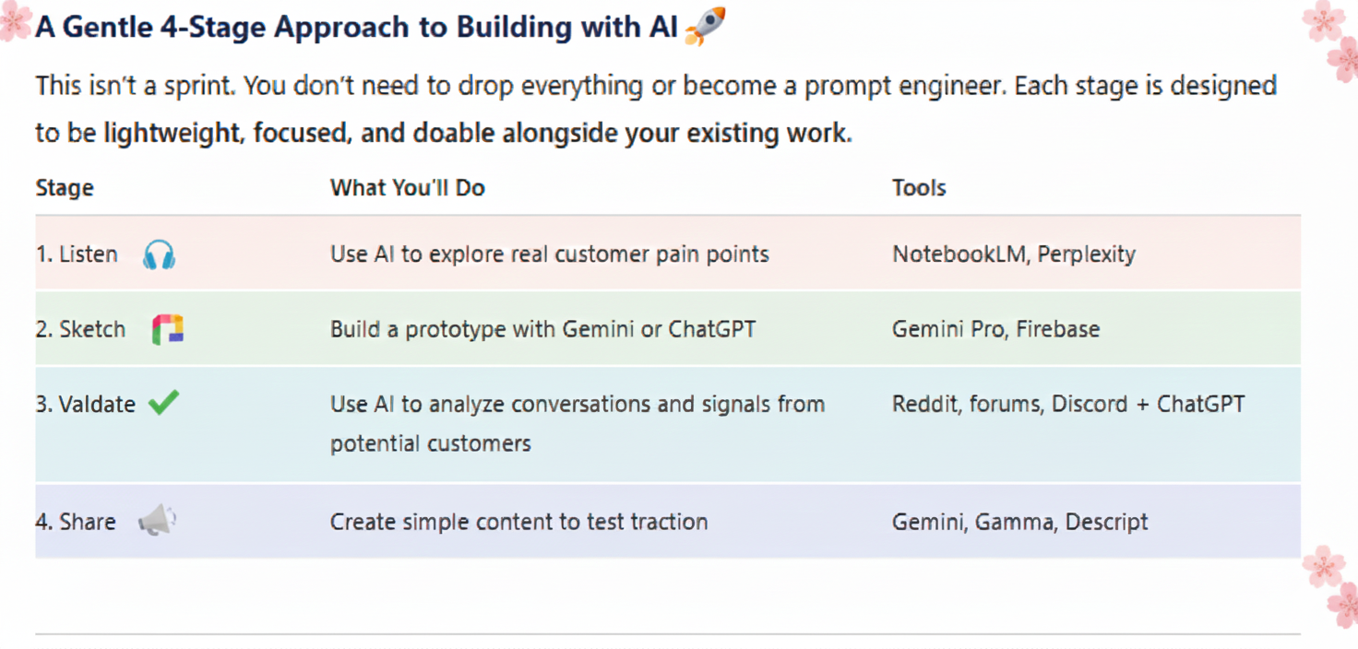Select the "Stage" column header
The image size is (1358, 649).
coord(65,188)
